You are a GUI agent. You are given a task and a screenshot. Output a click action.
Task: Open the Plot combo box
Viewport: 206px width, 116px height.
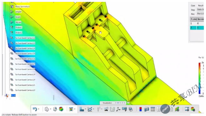(200, 14)
